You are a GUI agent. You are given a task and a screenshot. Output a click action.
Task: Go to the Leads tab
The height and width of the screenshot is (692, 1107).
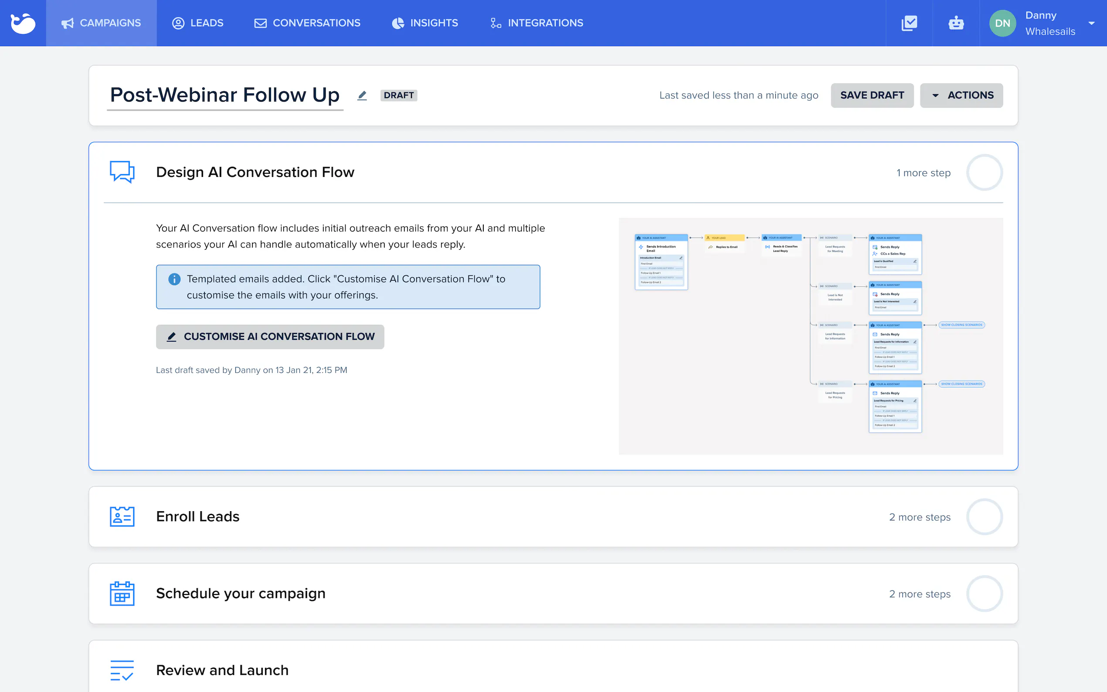[x=198, y=23]
